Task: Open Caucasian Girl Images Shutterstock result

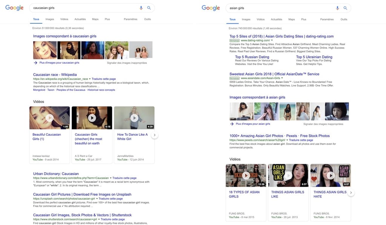Action: 82,215
